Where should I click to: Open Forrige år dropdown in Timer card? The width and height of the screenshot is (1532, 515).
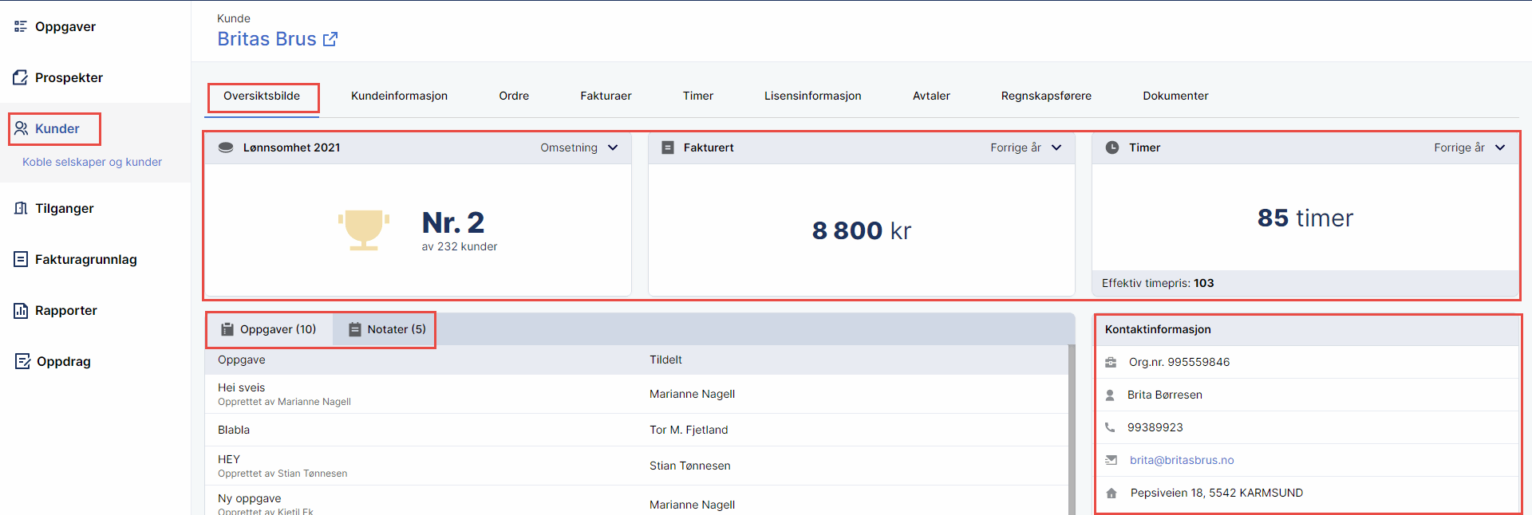click(1469, 147)
